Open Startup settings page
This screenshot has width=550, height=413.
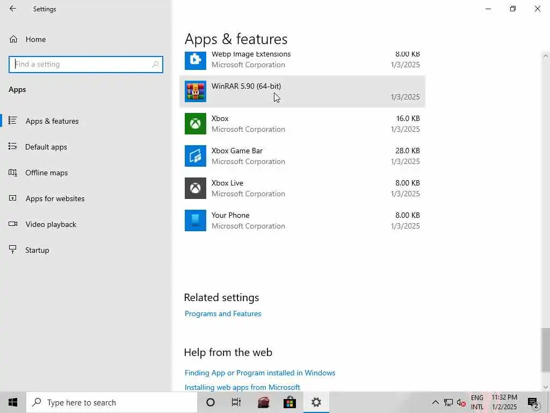tap(37, 250)
